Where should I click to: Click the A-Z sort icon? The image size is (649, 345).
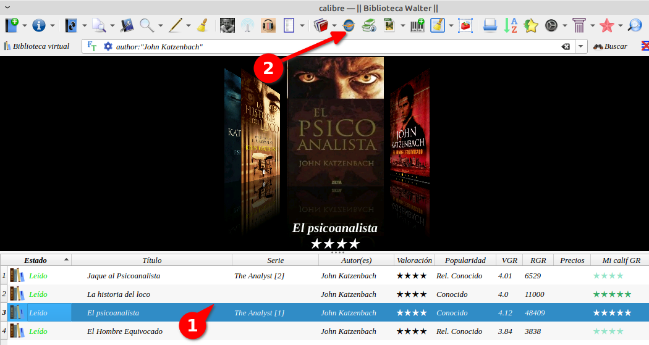pos(511,25)
